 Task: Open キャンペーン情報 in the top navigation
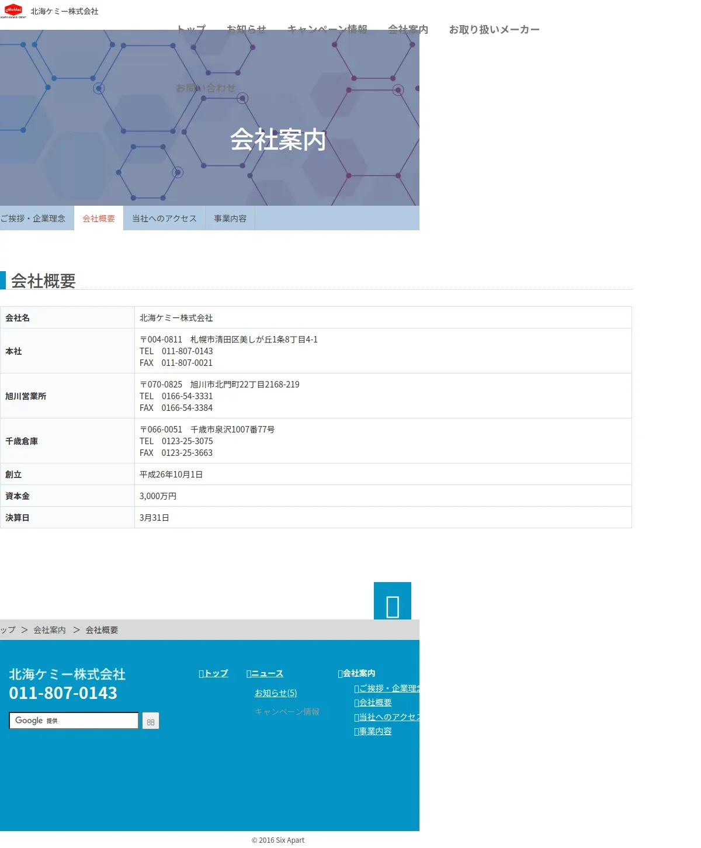pos(327,29)
